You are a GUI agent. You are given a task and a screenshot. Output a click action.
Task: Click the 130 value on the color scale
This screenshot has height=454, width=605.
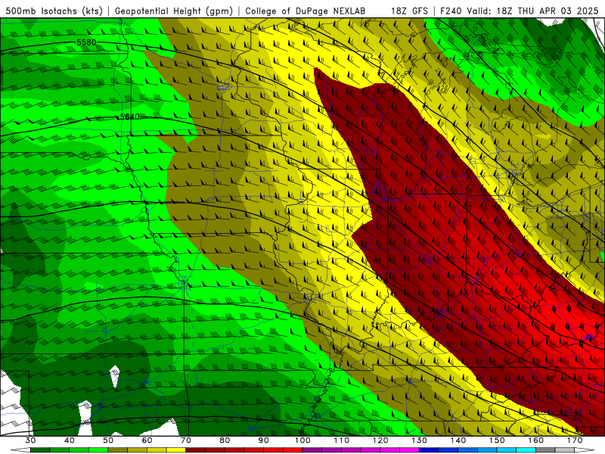coord(420,440)
